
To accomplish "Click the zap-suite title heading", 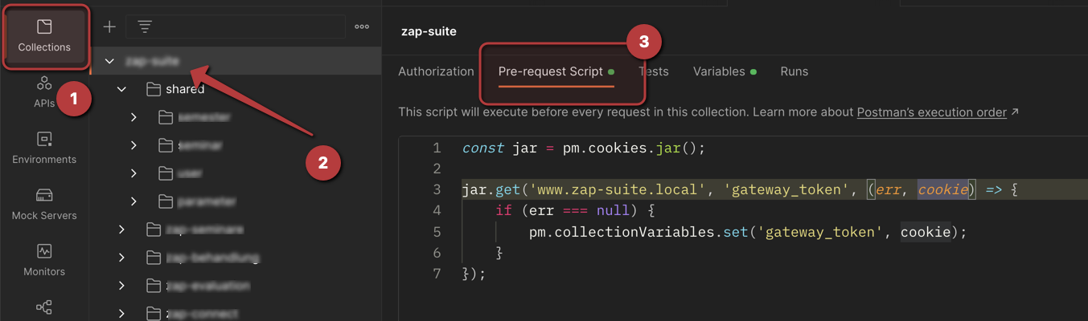I will tap(429, 31).
